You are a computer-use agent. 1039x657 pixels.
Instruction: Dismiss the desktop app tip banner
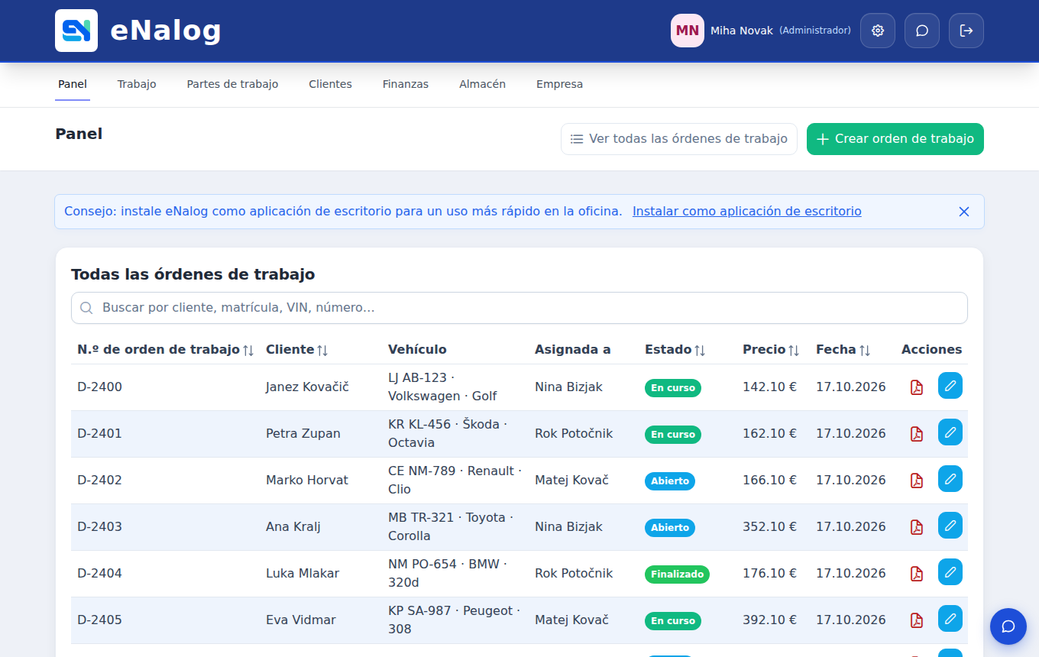point(964,212)
